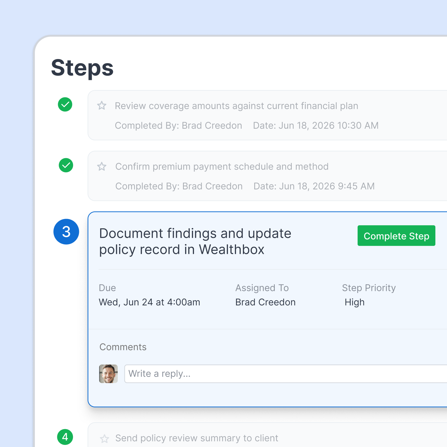Click Completed By: Brad Creedon under Review coverage

tap(179, 125)
